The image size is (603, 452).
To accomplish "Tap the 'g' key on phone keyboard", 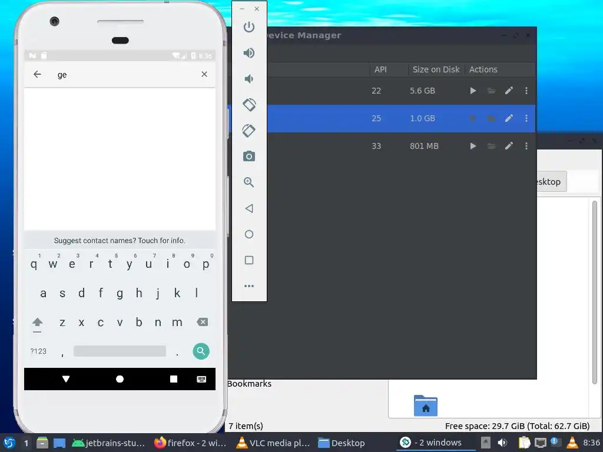I will point(120,293).
